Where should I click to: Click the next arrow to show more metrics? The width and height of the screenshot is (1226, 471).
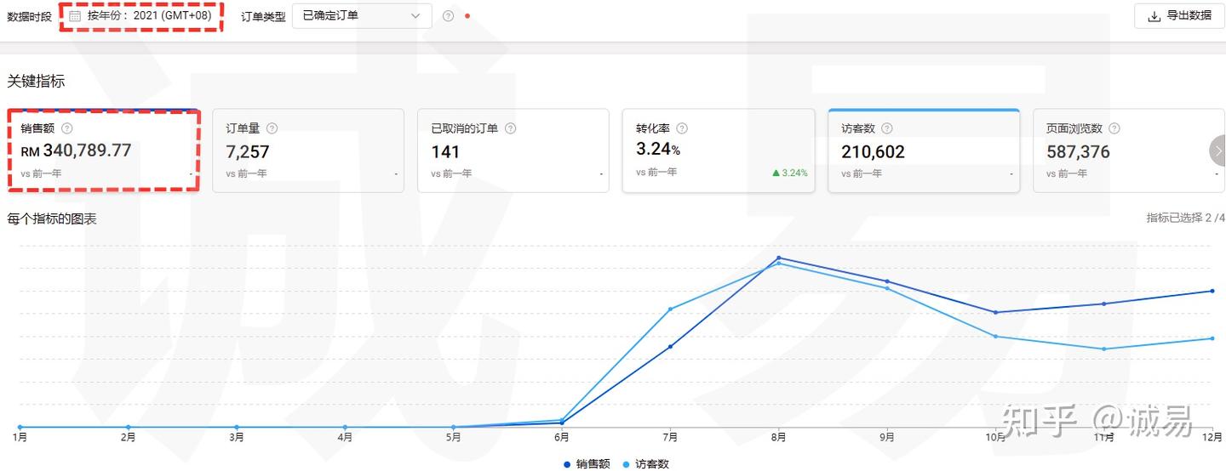pyautogui.click(x=1217, y=150)
